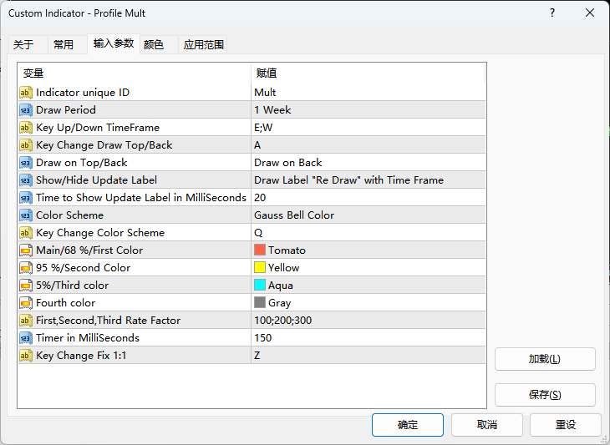Click the integer icon next to Draw Period

point(26,110)
